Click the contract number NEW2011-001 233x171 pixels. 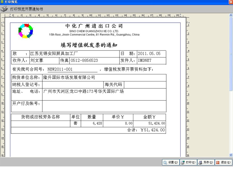point(60,69)
